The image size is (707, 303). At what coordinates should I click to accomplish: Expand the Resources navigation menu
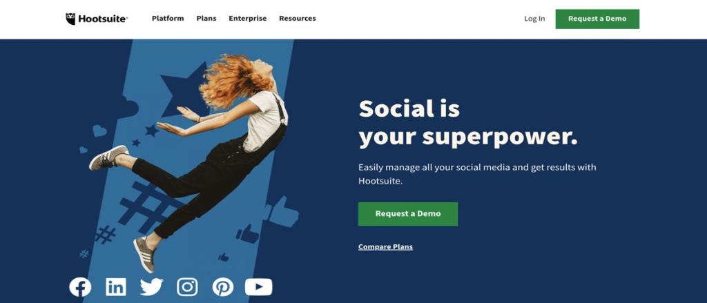[297, 19]
